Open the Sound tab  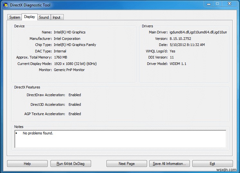tap(44, 17)
